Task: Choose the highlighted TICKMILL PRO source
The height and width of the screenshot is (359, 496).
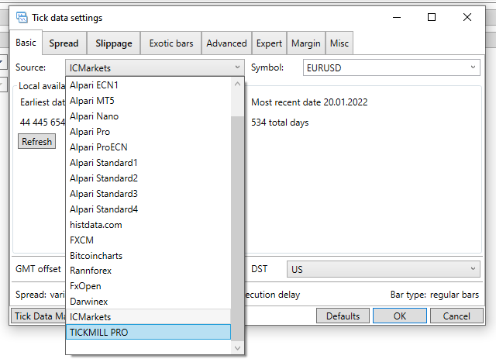Action: coord(148,332)
